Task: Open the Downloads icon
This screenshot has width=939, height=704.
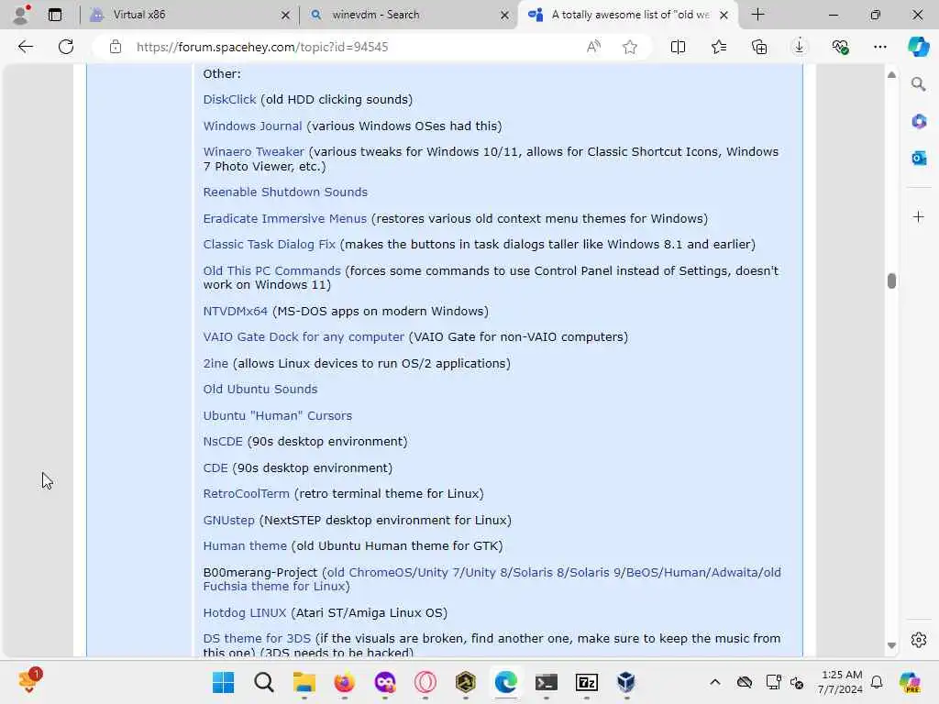Action: point(800,47)
